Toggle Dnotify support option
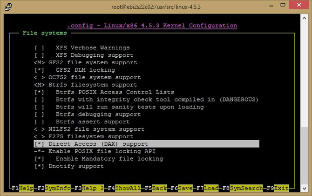 pyautogui.click(x=69, y=166)
